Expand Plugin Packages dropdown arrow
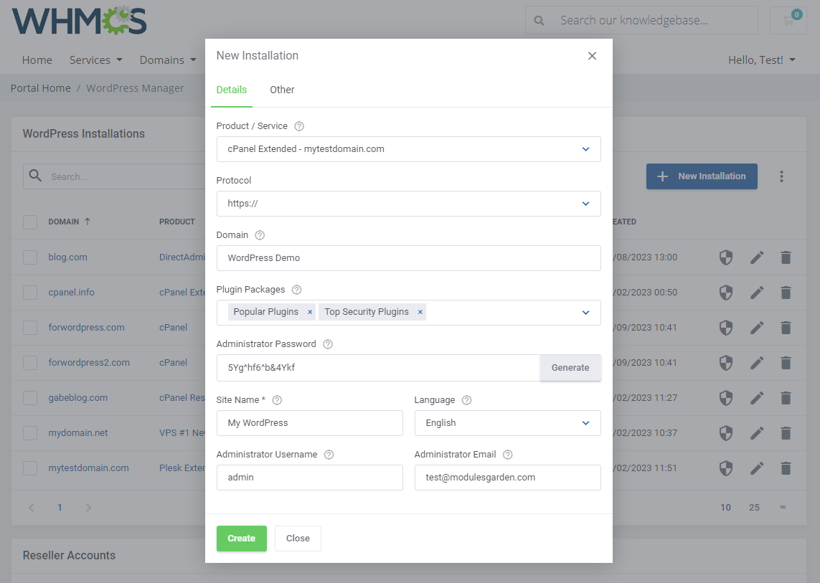Viewport: 820px width, 583px height. pos(585,313)
